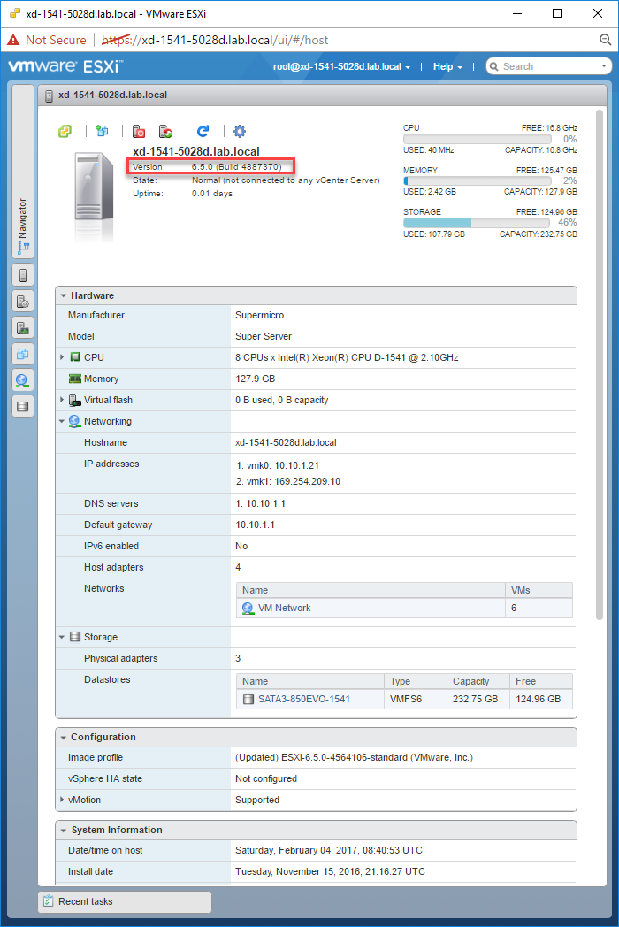Select the Monitor icon in Navigator sidebar
Screen dimensions: 619x927
(x=23, y=327)
